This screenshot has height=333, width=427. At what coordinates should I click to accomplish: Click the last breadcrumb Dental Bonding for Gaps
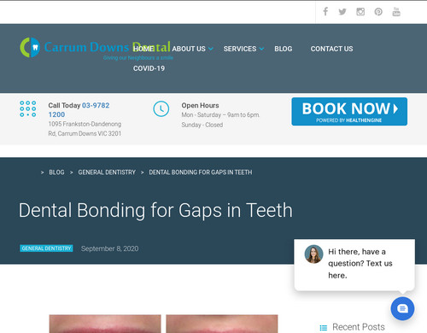coord(201,172)
